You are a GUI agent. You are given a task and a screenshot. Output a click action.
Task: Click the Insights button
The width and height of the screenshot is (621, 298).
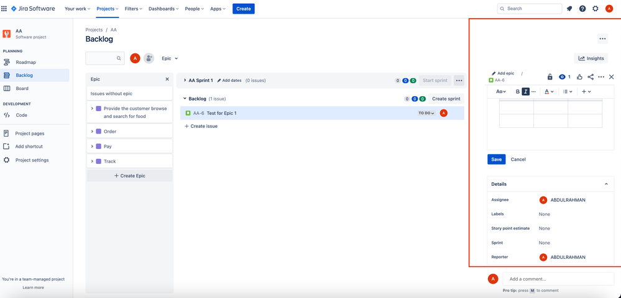[x=591, y=58]
